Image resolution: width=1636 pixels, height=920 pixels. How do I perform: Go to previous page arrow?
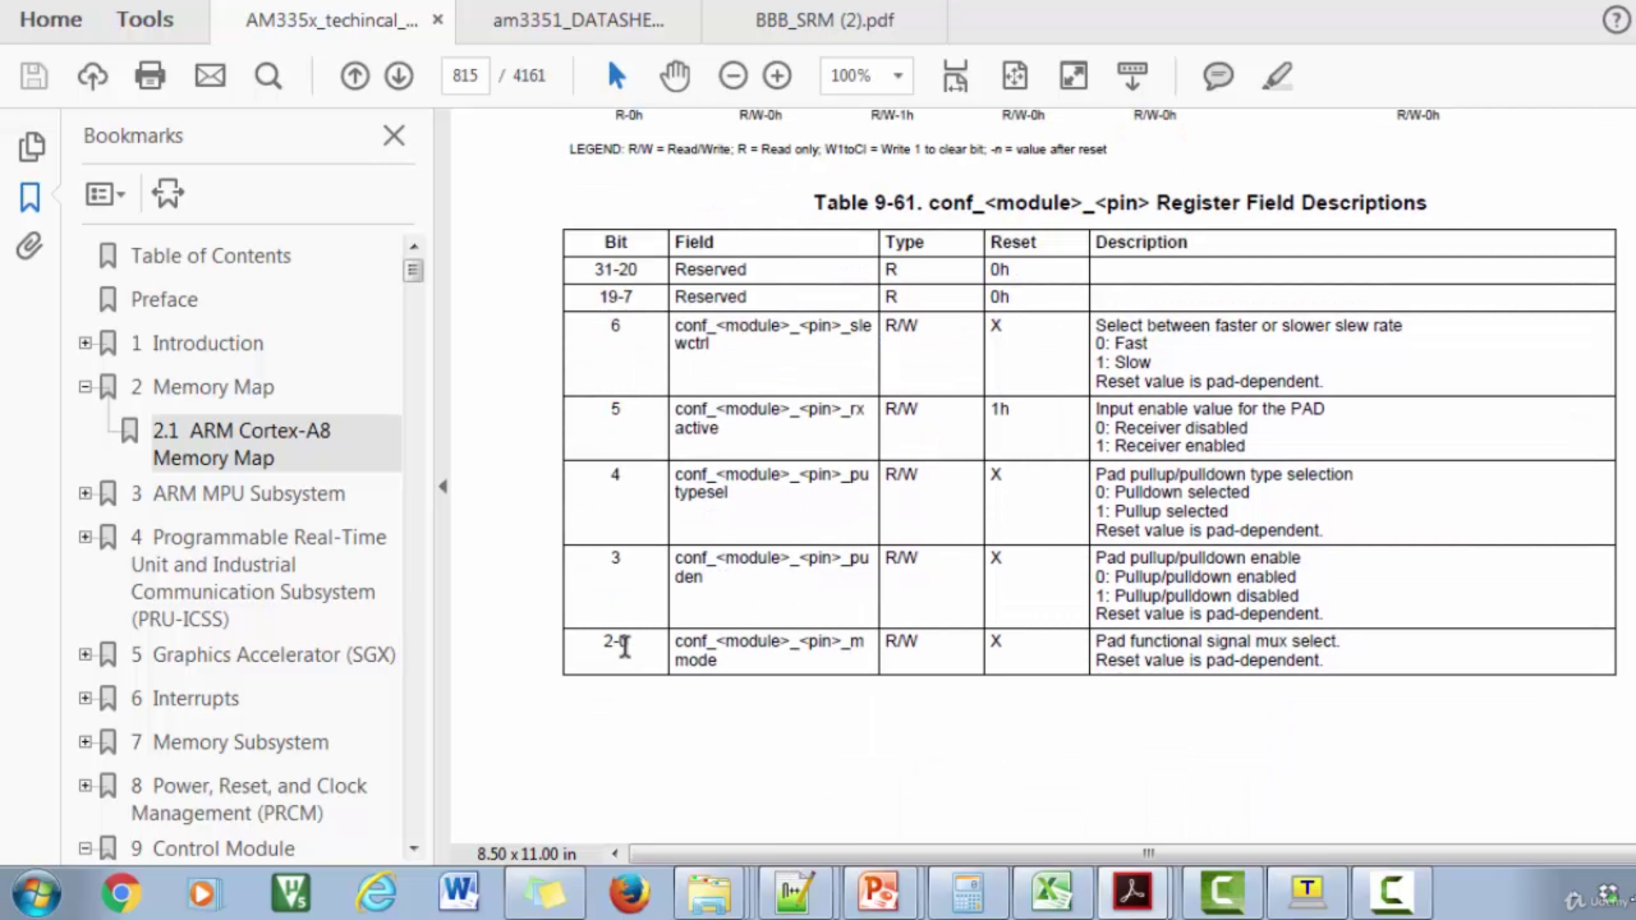354,76
